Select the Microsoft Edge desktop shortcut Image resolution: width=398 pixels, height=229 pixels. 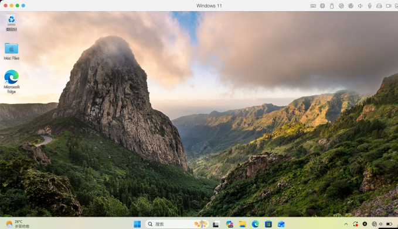coord(11,81)
